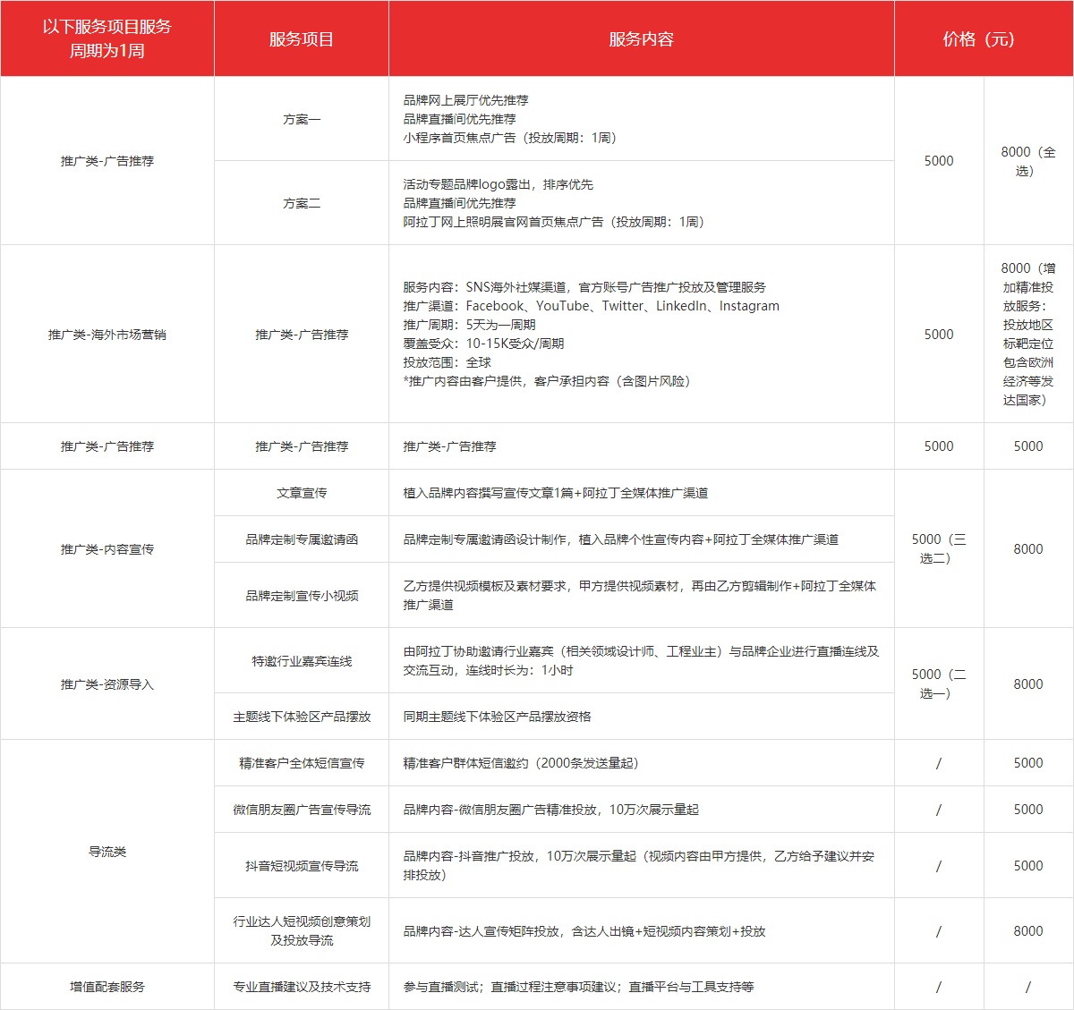Click the 服务项目 column header
Image resolution: width=1074 pixels, height=1010 pixels.
(x=302, y=39)
